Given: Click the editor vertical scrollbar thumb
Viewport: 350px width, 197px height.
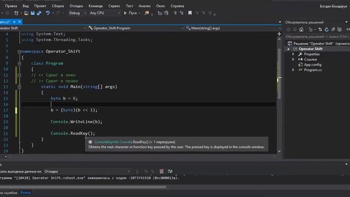Looking at the screenshot, I should point(279,73).
